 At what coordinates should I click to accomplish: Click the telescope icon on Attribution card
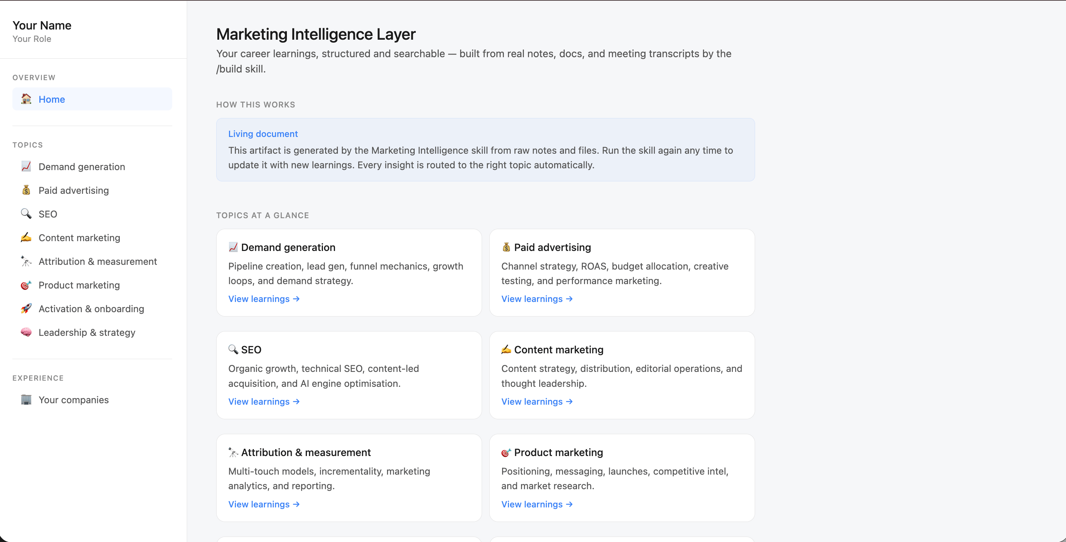click(233, 452)
